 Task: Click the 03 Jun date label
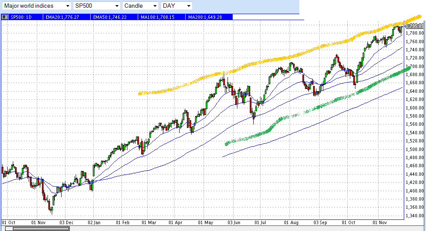tap(234, 222)
